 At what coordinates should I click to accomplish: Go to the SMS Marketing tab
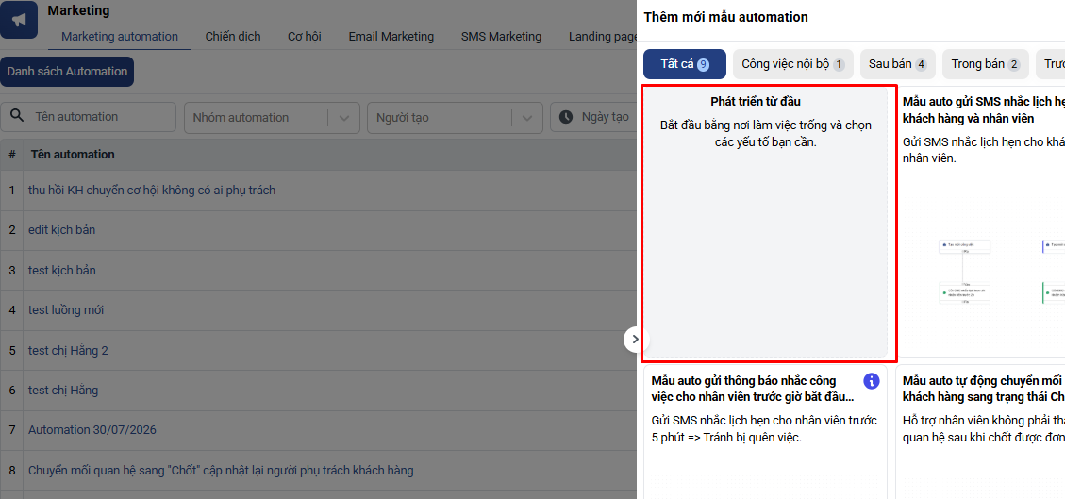(x=501, y=37)
